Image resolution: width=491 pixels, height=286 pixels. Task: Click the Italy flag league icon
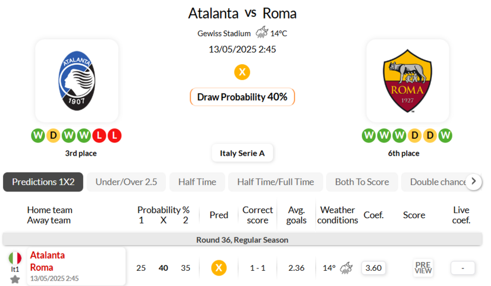(x=15, y=258)
